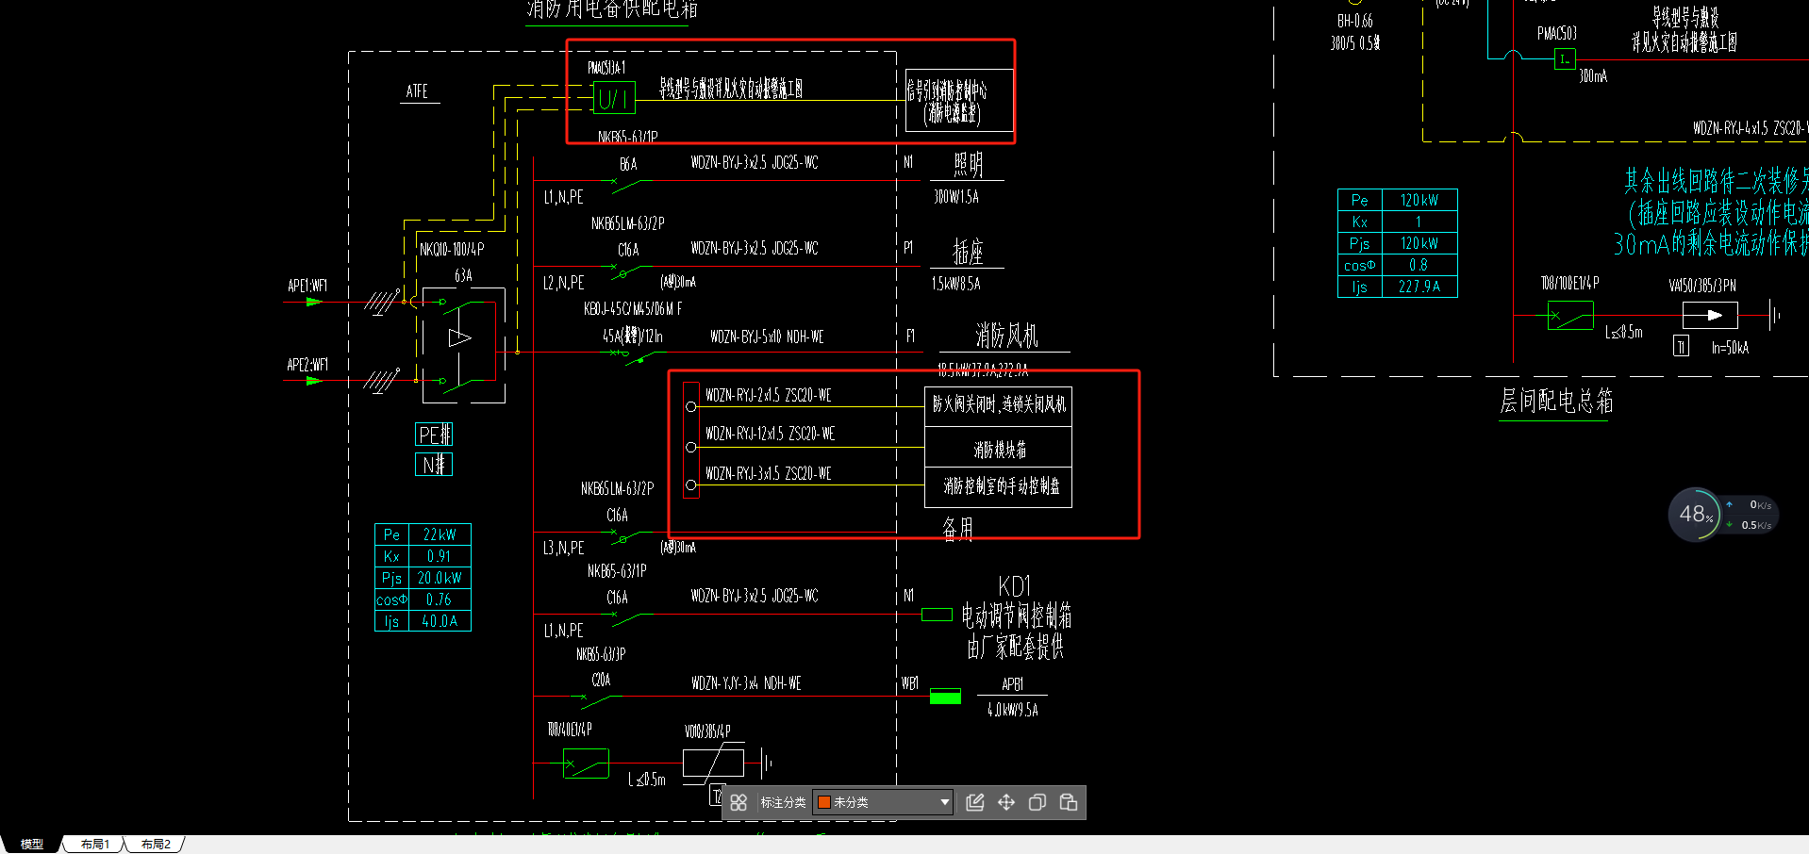The image size is (1809, 854).
Task: Click the 300W/1.5A load rating text
Action: coord(956,197)
